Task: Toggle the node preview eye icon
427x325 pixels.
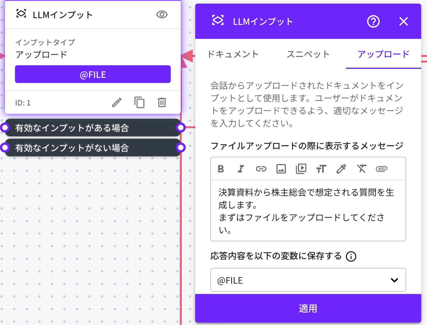Action: click(162, 15)
